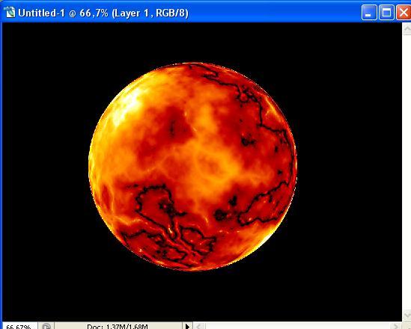Click the document icon in title bar
Viewport: 411px width, 329px height.
tap(10, 12)
